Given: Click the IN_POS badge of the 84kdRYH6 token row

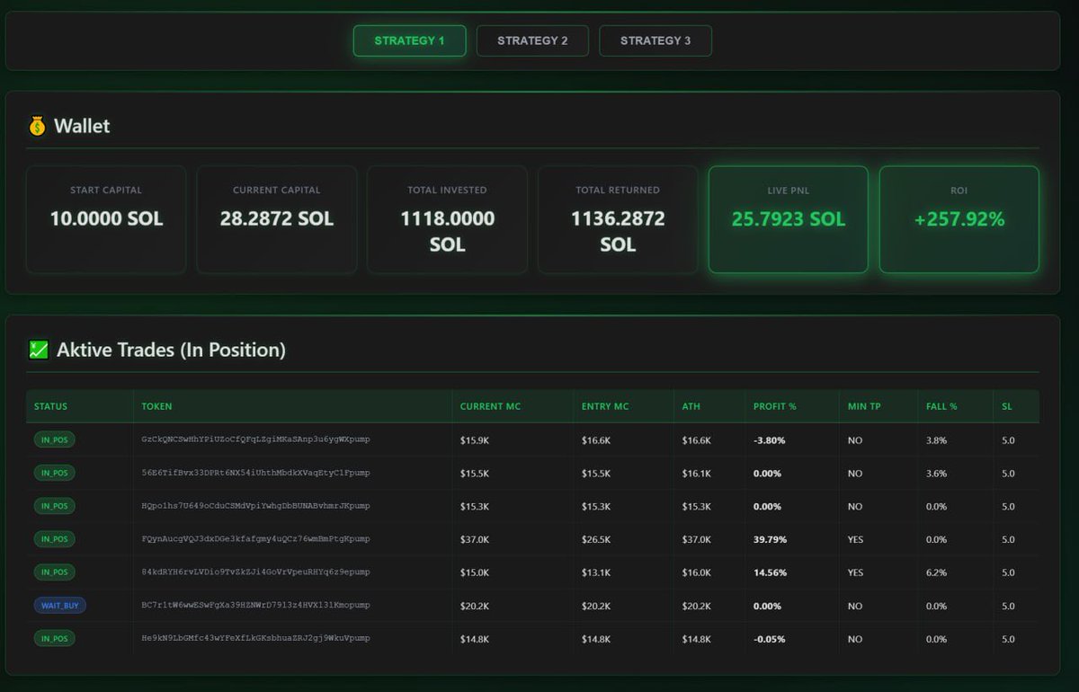Looking at the screenshot, I should (55, 572).
